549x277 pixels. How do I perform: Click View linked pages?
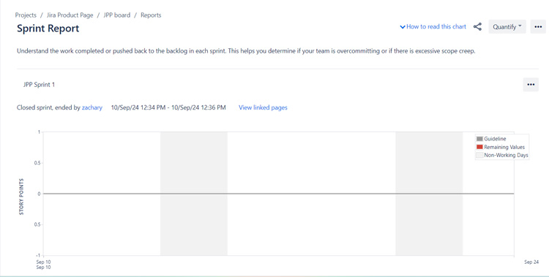coord(263,107)
